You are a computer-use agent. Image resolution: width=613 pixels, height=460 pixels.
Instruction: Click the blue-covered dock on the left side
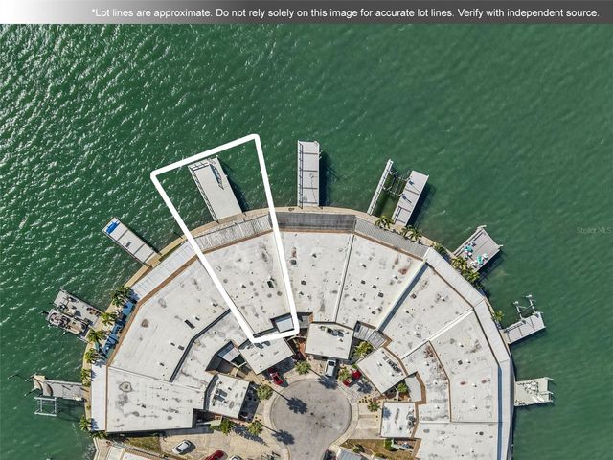128,241
